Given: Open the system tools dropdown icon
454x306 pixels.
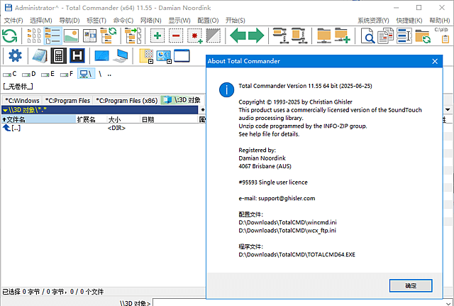Looking at the screenshot, I should [x=164, y=57].
